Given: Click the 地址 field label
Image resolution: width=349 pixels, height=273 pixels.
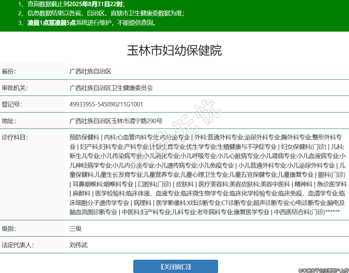Looking at the screenshot, I should click(9, 121).
